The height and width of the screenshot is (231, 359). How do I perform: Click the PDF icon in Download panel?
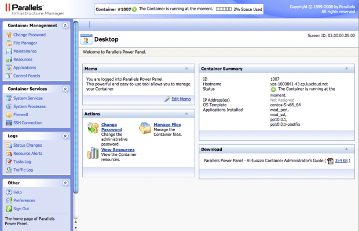(331, 161)
